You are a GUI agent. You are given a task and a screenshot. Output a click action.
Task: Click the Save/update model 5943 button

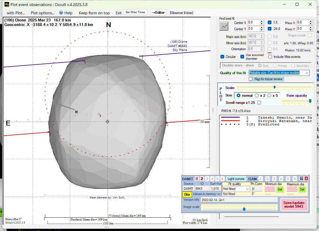tap(294, 204)
